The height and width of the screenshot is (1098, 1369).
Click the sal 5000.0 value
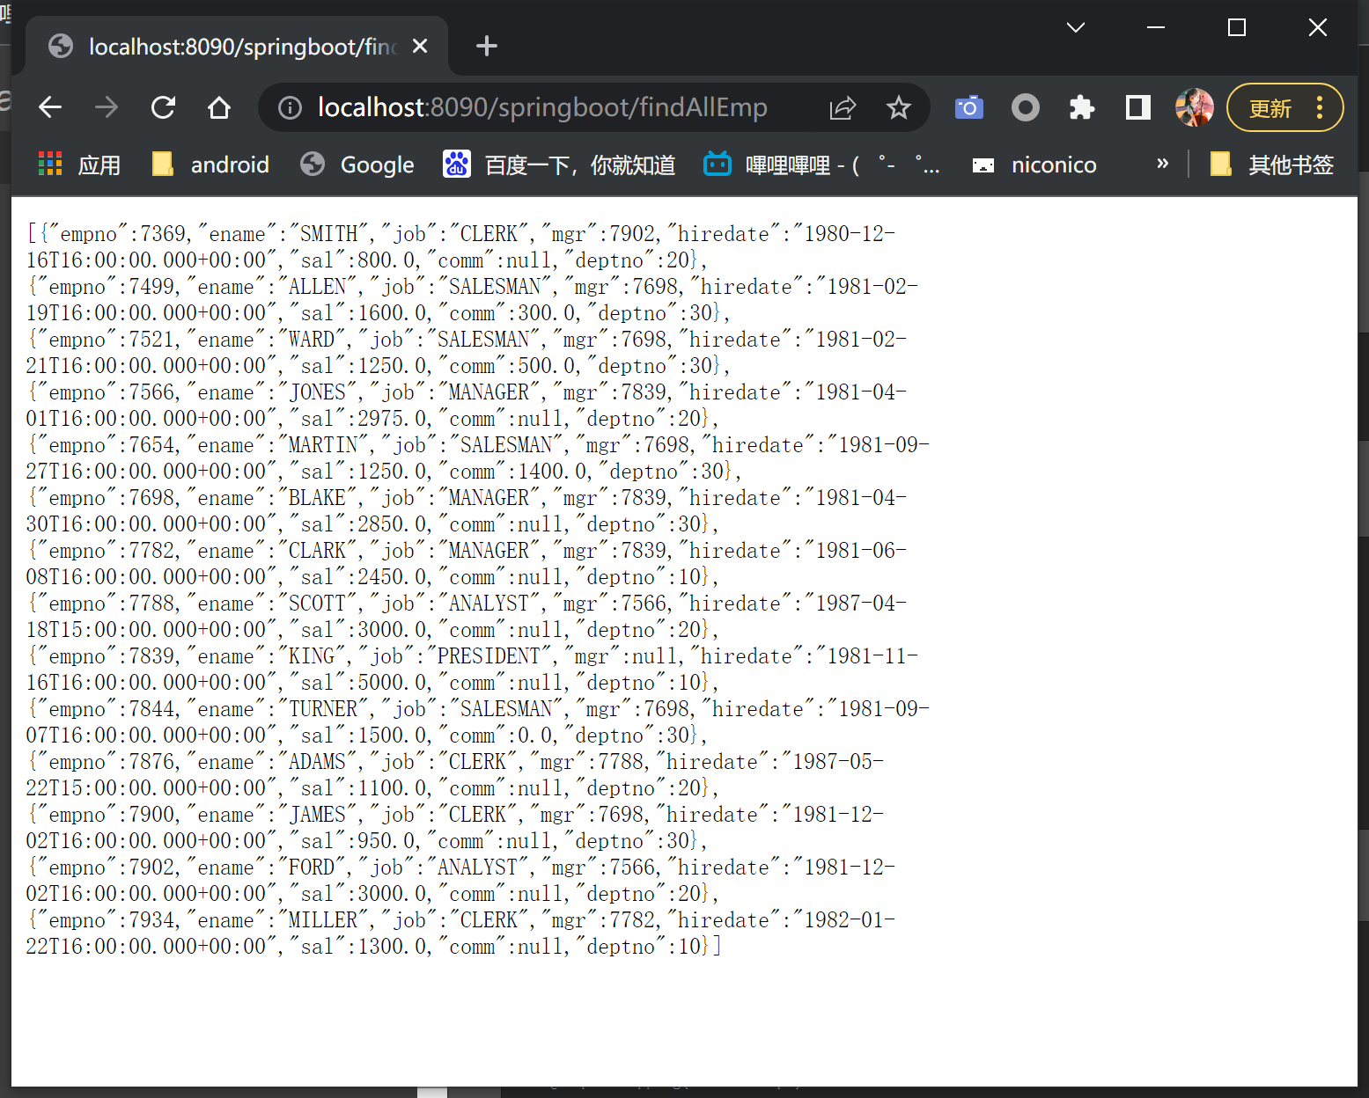(394, 683)
